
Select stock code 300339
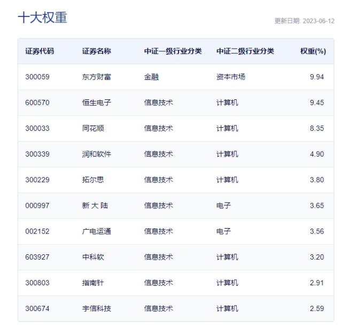37,154
